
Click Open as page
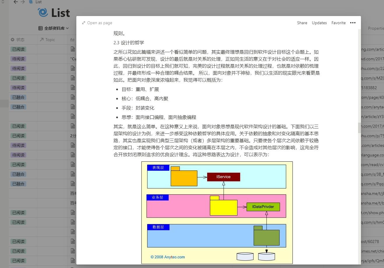coord(97,23)
